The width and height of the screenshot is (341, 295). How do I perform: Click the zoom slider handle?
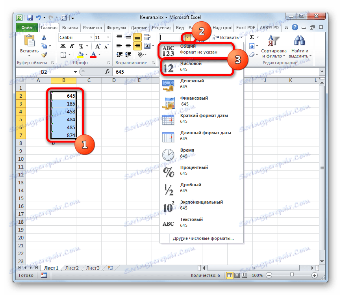[292, 275]
